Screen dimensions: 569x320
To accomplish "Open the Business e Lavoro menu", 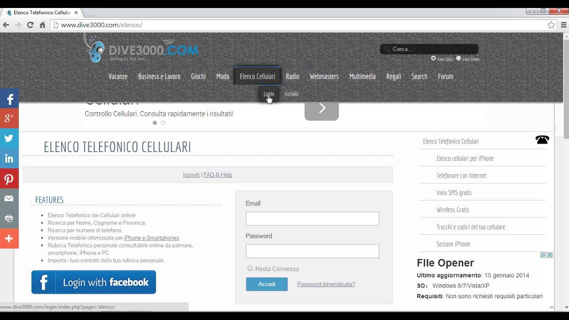I will point(159,76).
